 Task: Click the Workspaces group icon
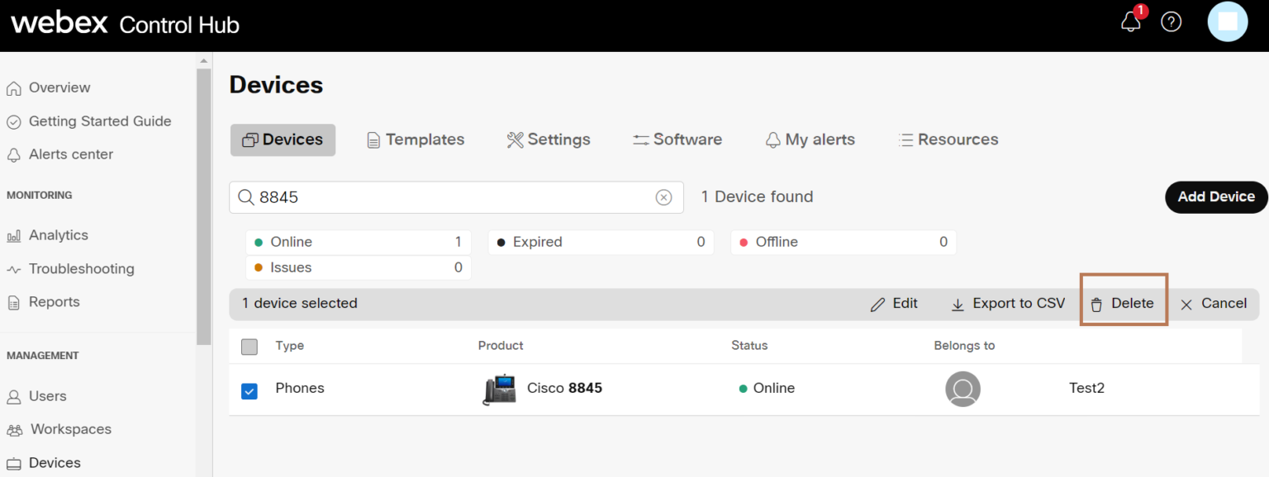15,430
